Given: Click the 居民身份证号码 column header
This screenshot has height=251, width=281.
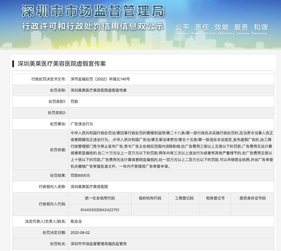Looking at the screenshot, I should pos(252,198).
